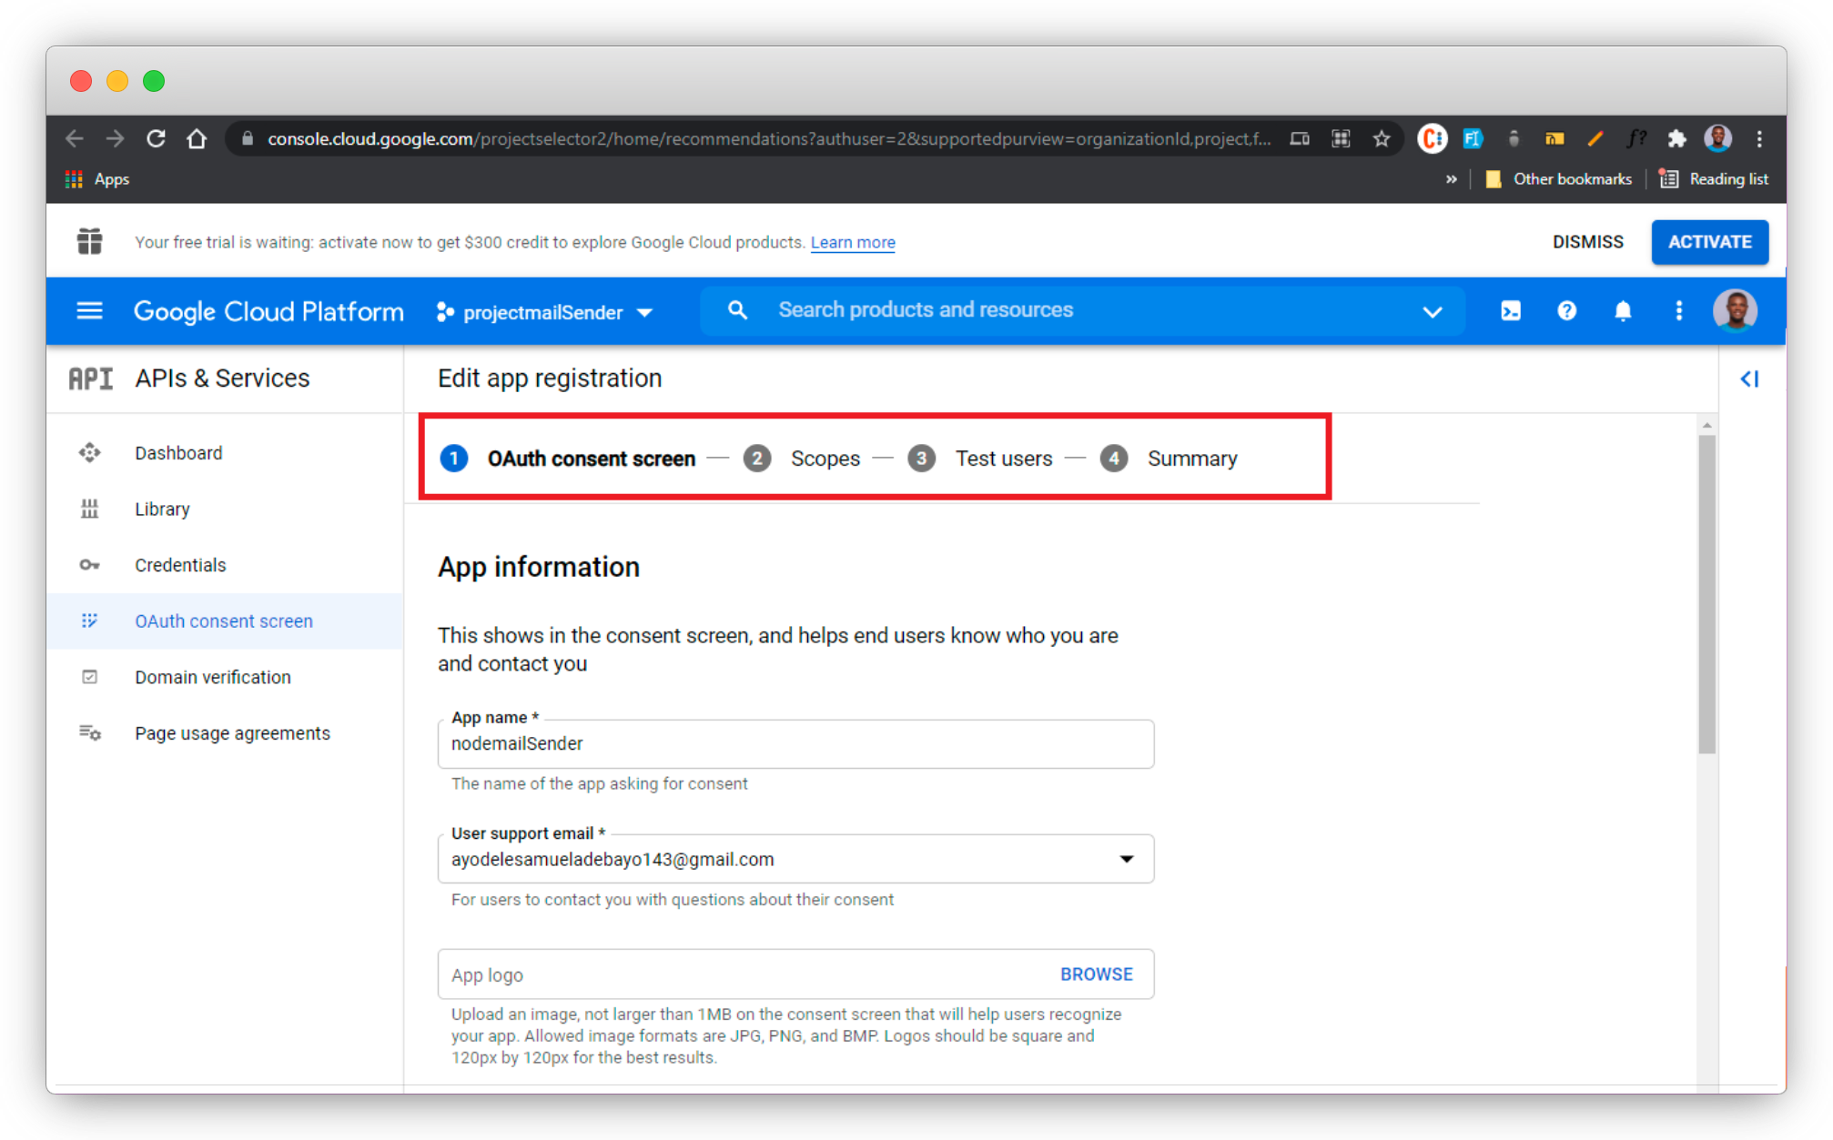Open the Apps bookmarks shortcut
This screenshot has width=1833, height=1140.
tap(97, 179)
